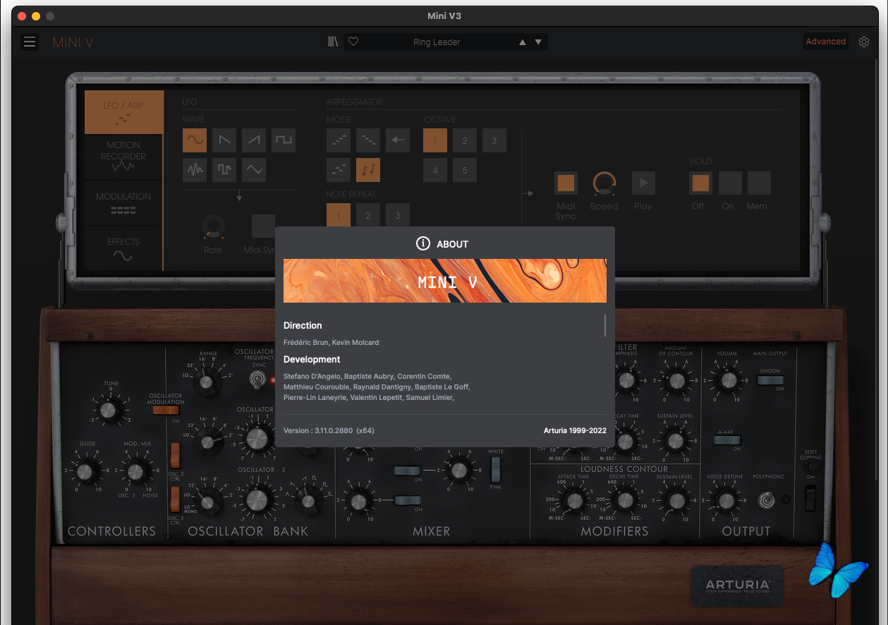Select next preset with down arrow
The image size is (888, 625).
pos(538,42)
